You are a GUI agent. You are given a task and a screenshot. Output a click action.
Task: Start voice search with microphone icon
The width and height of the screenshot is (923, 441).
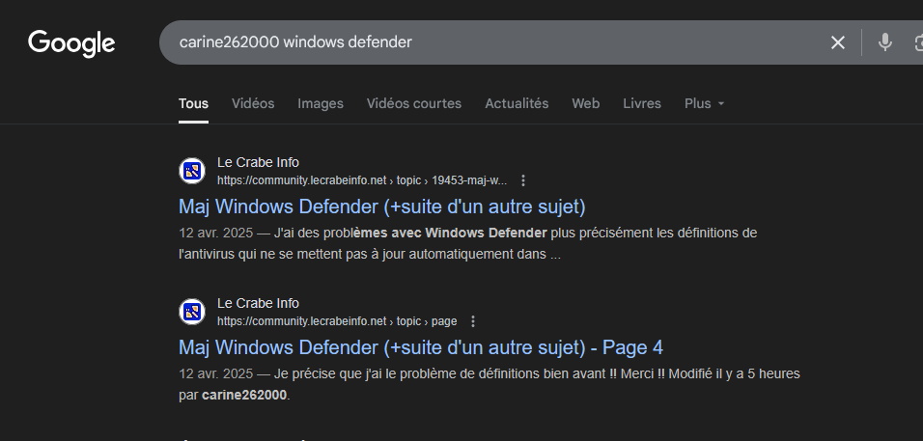point(884,42)
